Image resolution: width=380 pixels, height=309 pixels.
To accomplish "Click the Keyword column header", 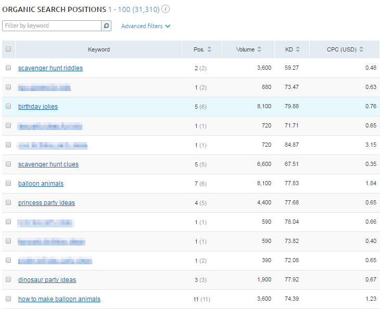I will pos(99,49).
